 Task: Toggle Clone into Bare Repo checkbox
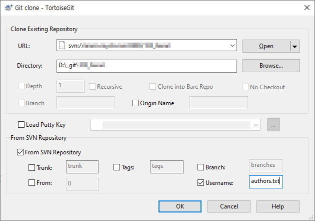[152, 87]
